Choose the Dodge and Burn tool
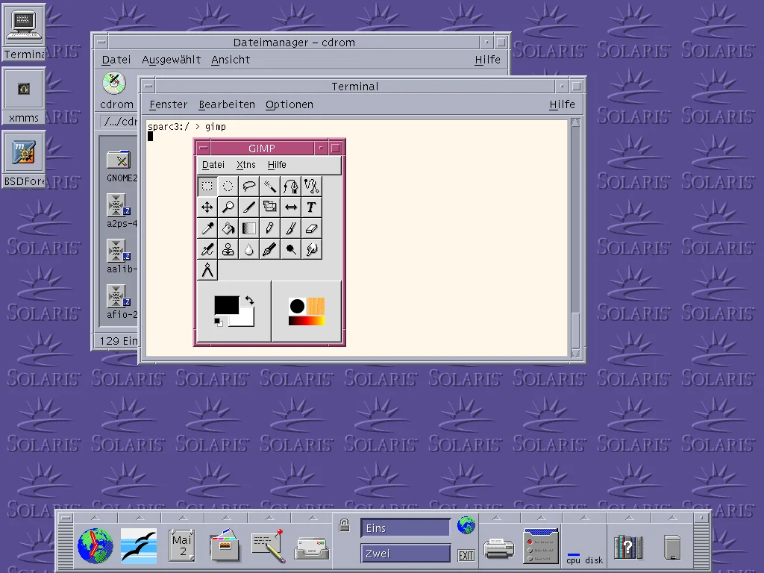This screenshot has width=764, height=573. (291, 249)
